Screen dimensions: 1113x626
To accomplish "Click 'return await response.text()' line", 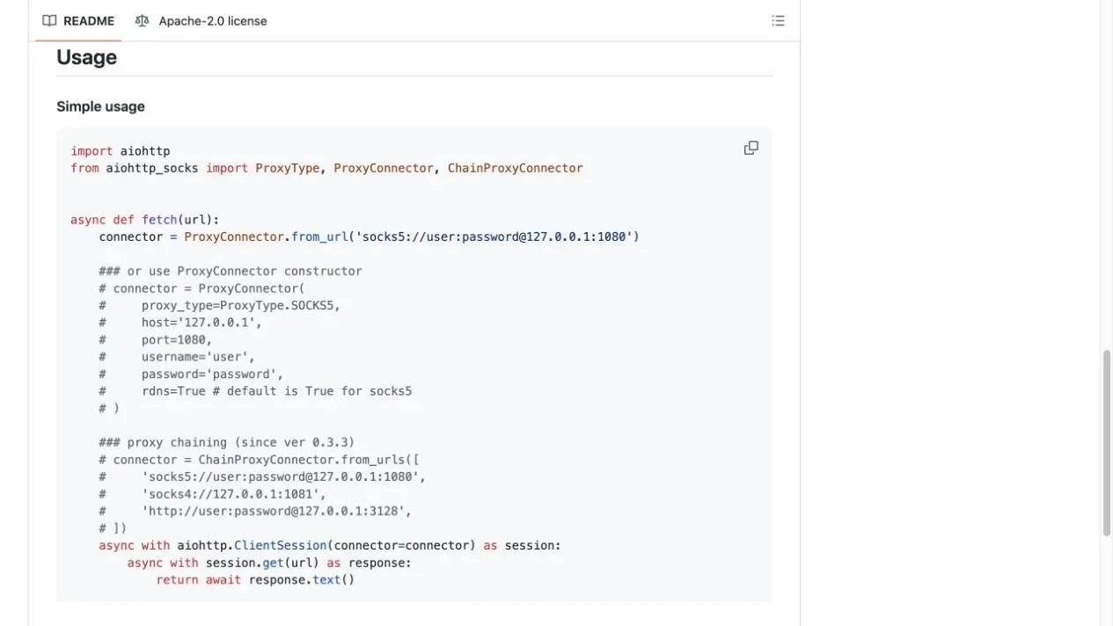I will [255, 579].
